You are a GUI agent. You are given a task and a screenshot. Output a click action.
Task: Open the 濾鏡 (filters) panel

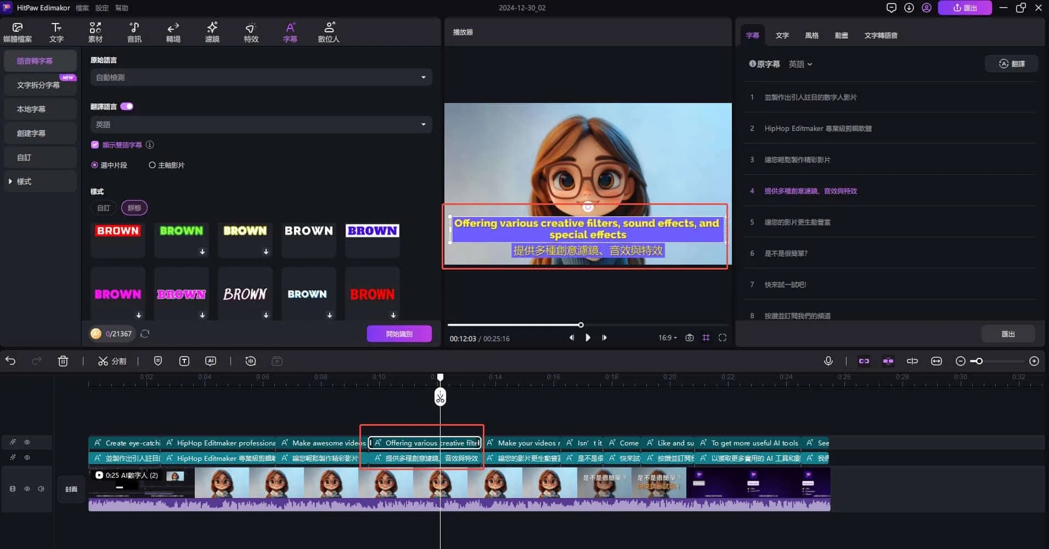(x=212, y=31)
